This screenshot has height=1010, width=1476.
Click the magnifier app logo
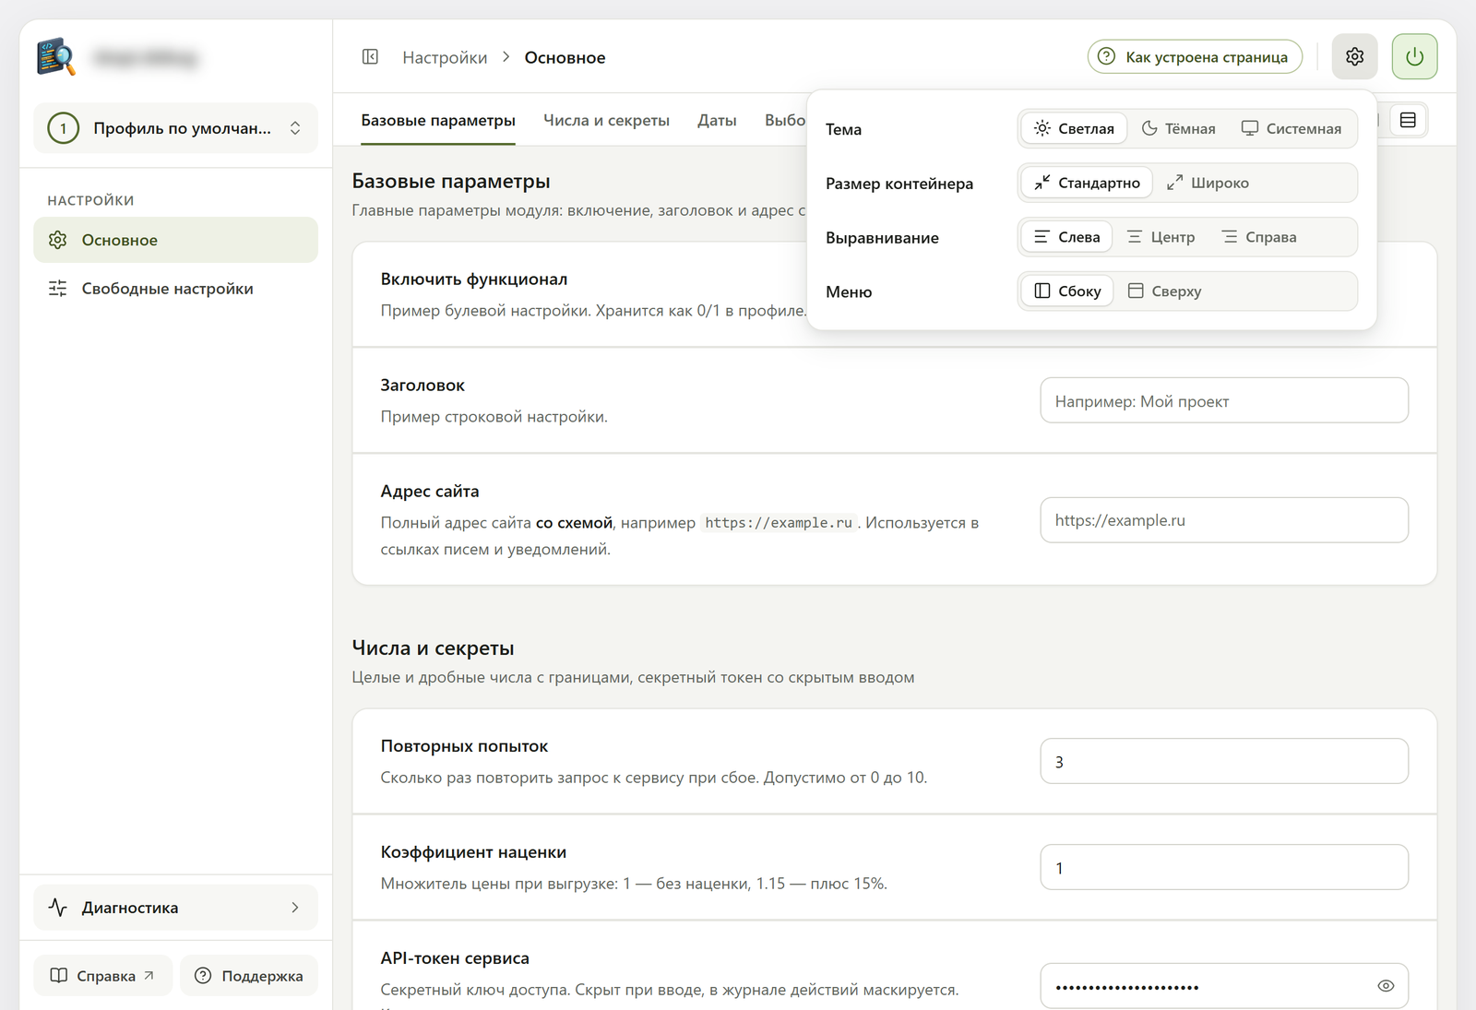pyautogui.click(x=56, y=57)
